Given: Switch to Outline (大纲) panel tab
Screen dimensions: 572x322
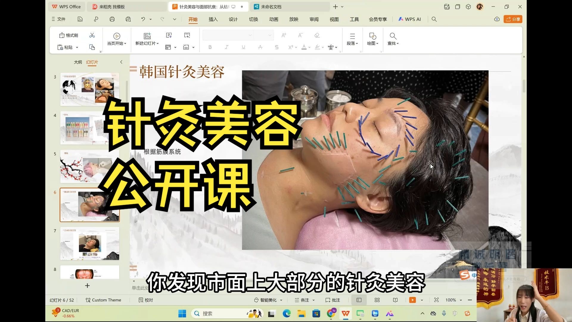Looking at the screenshot, I should click(x=78, y=62).
